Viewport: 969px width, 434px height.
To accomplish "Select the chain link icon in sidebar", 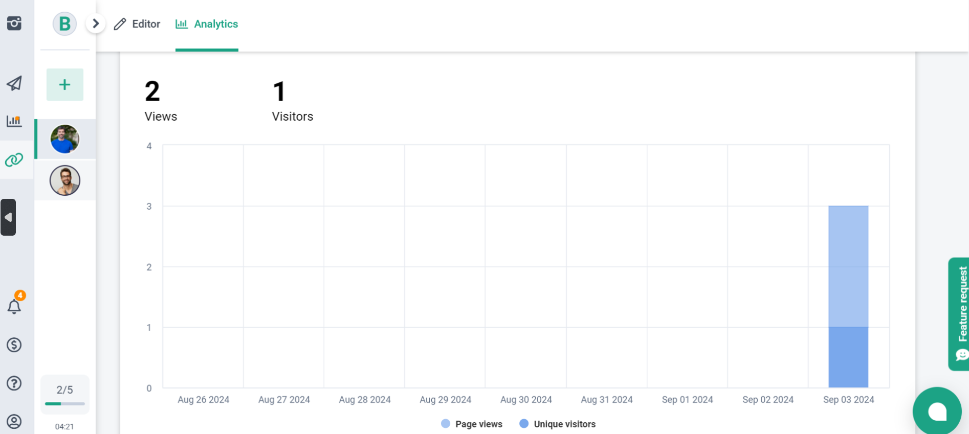I will [x=14, y=160].
